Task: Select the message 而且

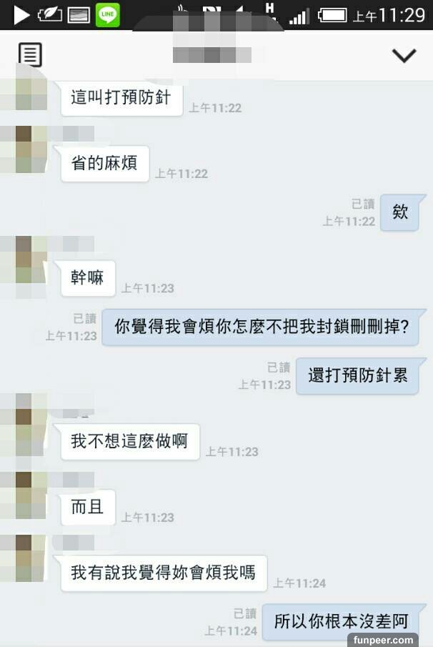Action: (88, 507)
